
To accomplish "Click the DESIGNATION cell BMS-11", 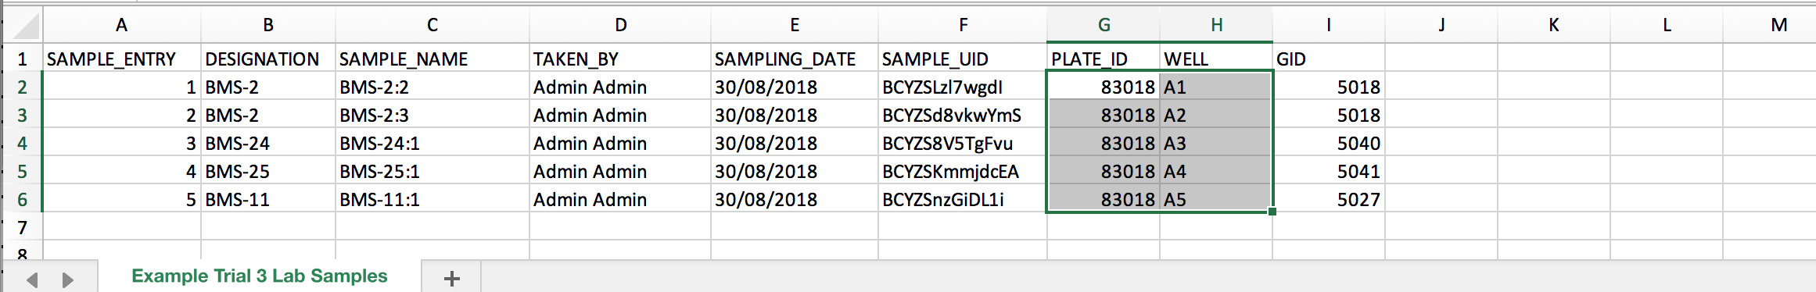I will coord(268,200).
